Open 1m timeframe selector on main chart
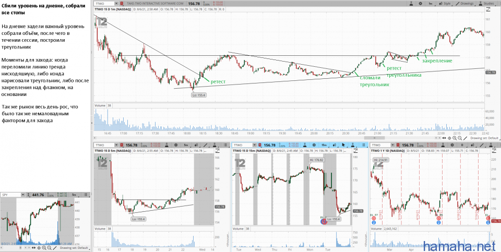The width and height of the screenshot is (501, 252). 431,4
